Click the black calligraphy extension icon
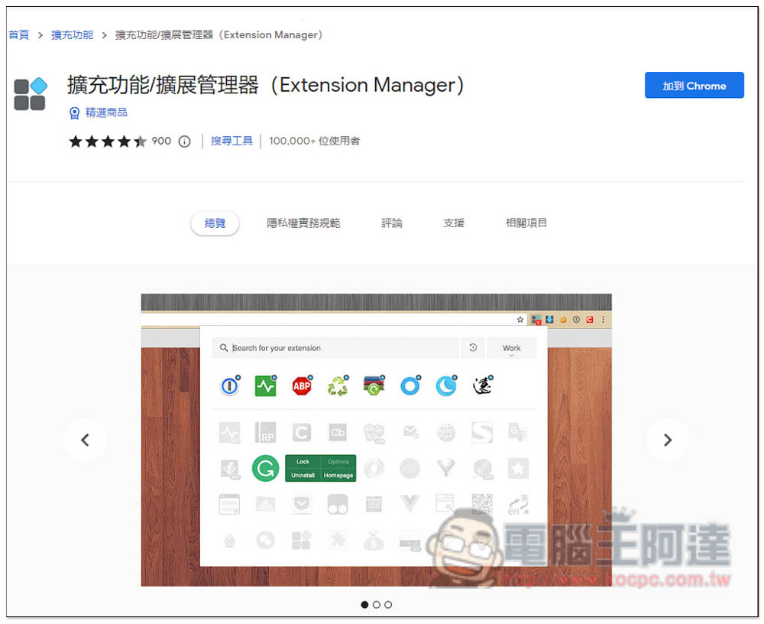 click(x=482, y=386)
